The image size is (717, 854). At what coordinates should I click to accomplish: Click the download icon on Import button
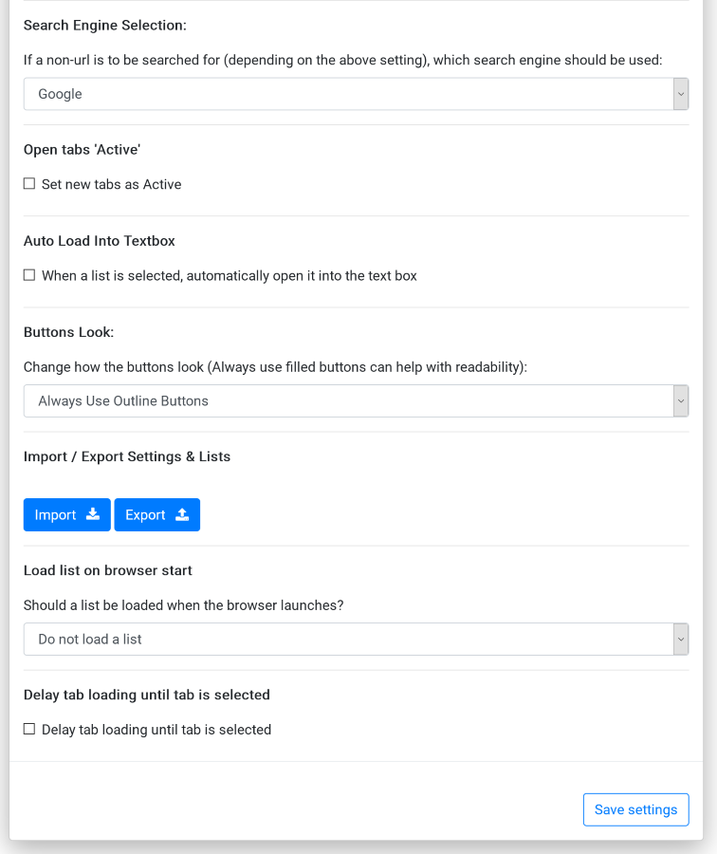point(93,514)
